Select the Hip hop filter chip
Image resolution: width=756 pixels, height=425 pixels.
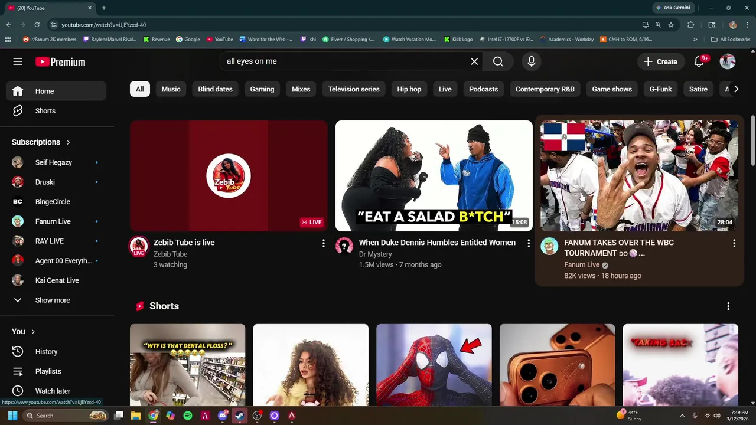point(409,89)
